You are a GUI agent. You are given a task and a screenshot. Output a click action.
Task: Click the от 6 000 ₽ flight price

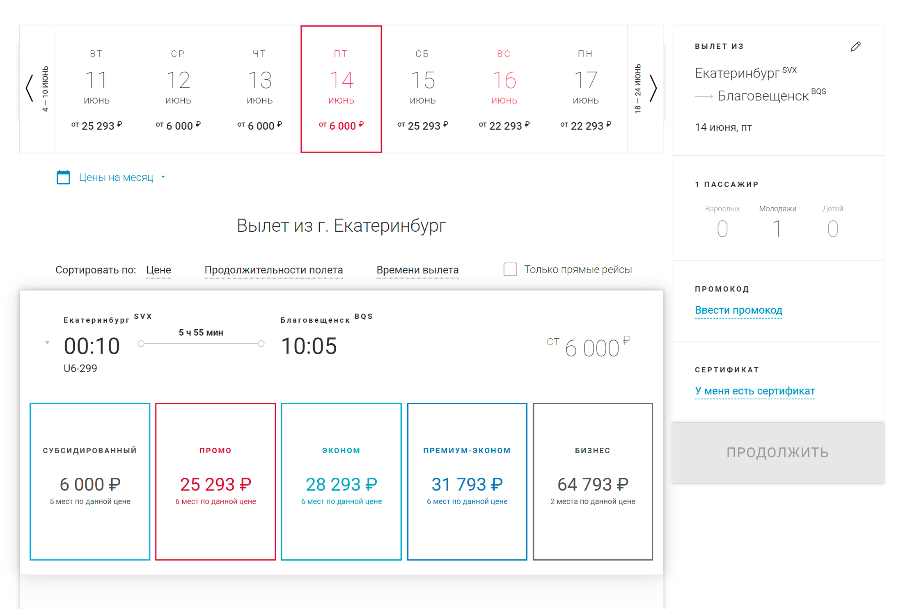(589, 348)
